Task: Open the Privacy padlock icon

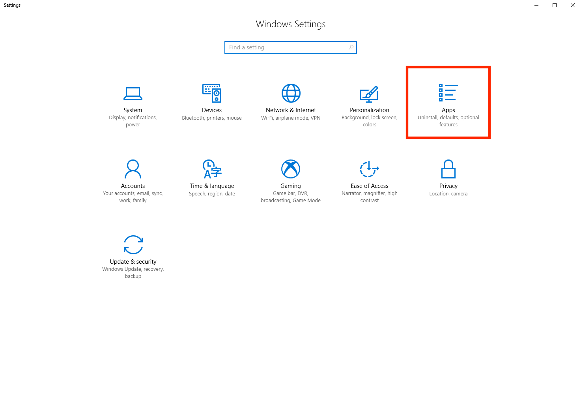Action: pyautogui.click(x=448, y=169)
